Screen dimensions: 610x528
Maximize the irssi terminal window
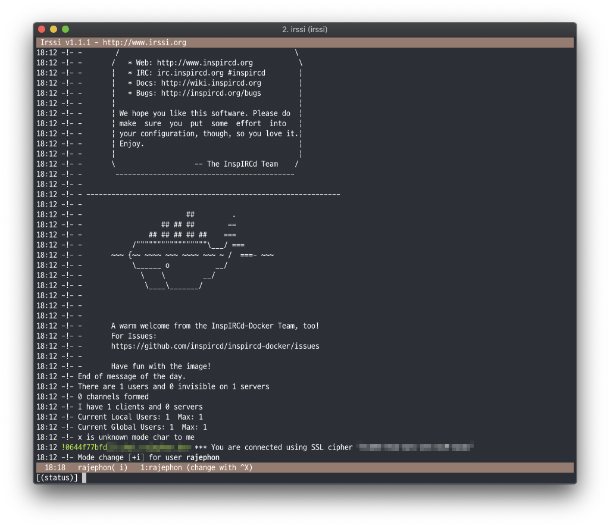pyautogui.click(x=65, y=29)
